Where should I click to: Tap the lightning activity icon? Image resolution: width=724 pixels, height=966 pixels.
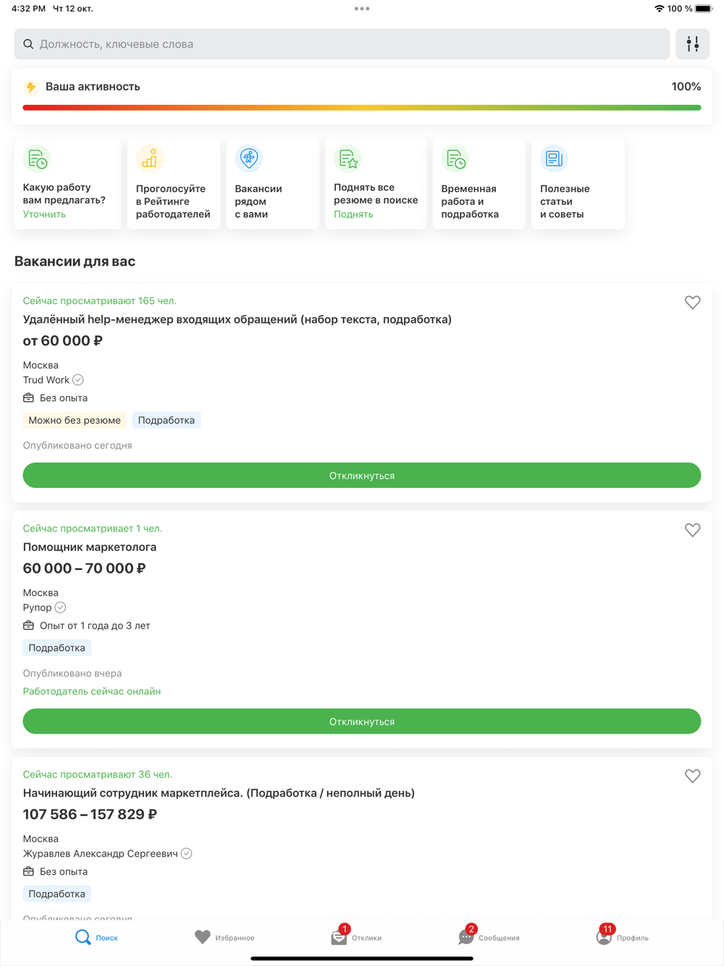click(x=31, y=87)
